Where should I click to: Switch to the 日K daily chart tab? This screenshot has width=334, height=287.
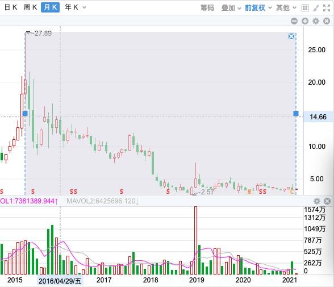[x=11, y=7]
